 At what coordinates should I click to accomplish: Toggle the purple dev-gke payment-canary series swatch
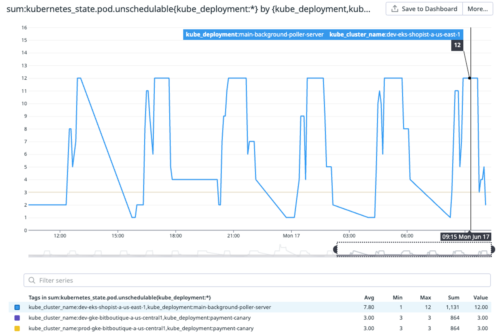click(17, 318)
